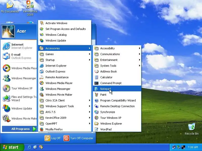Click the Paint brush cup icon

pos(96,95)
